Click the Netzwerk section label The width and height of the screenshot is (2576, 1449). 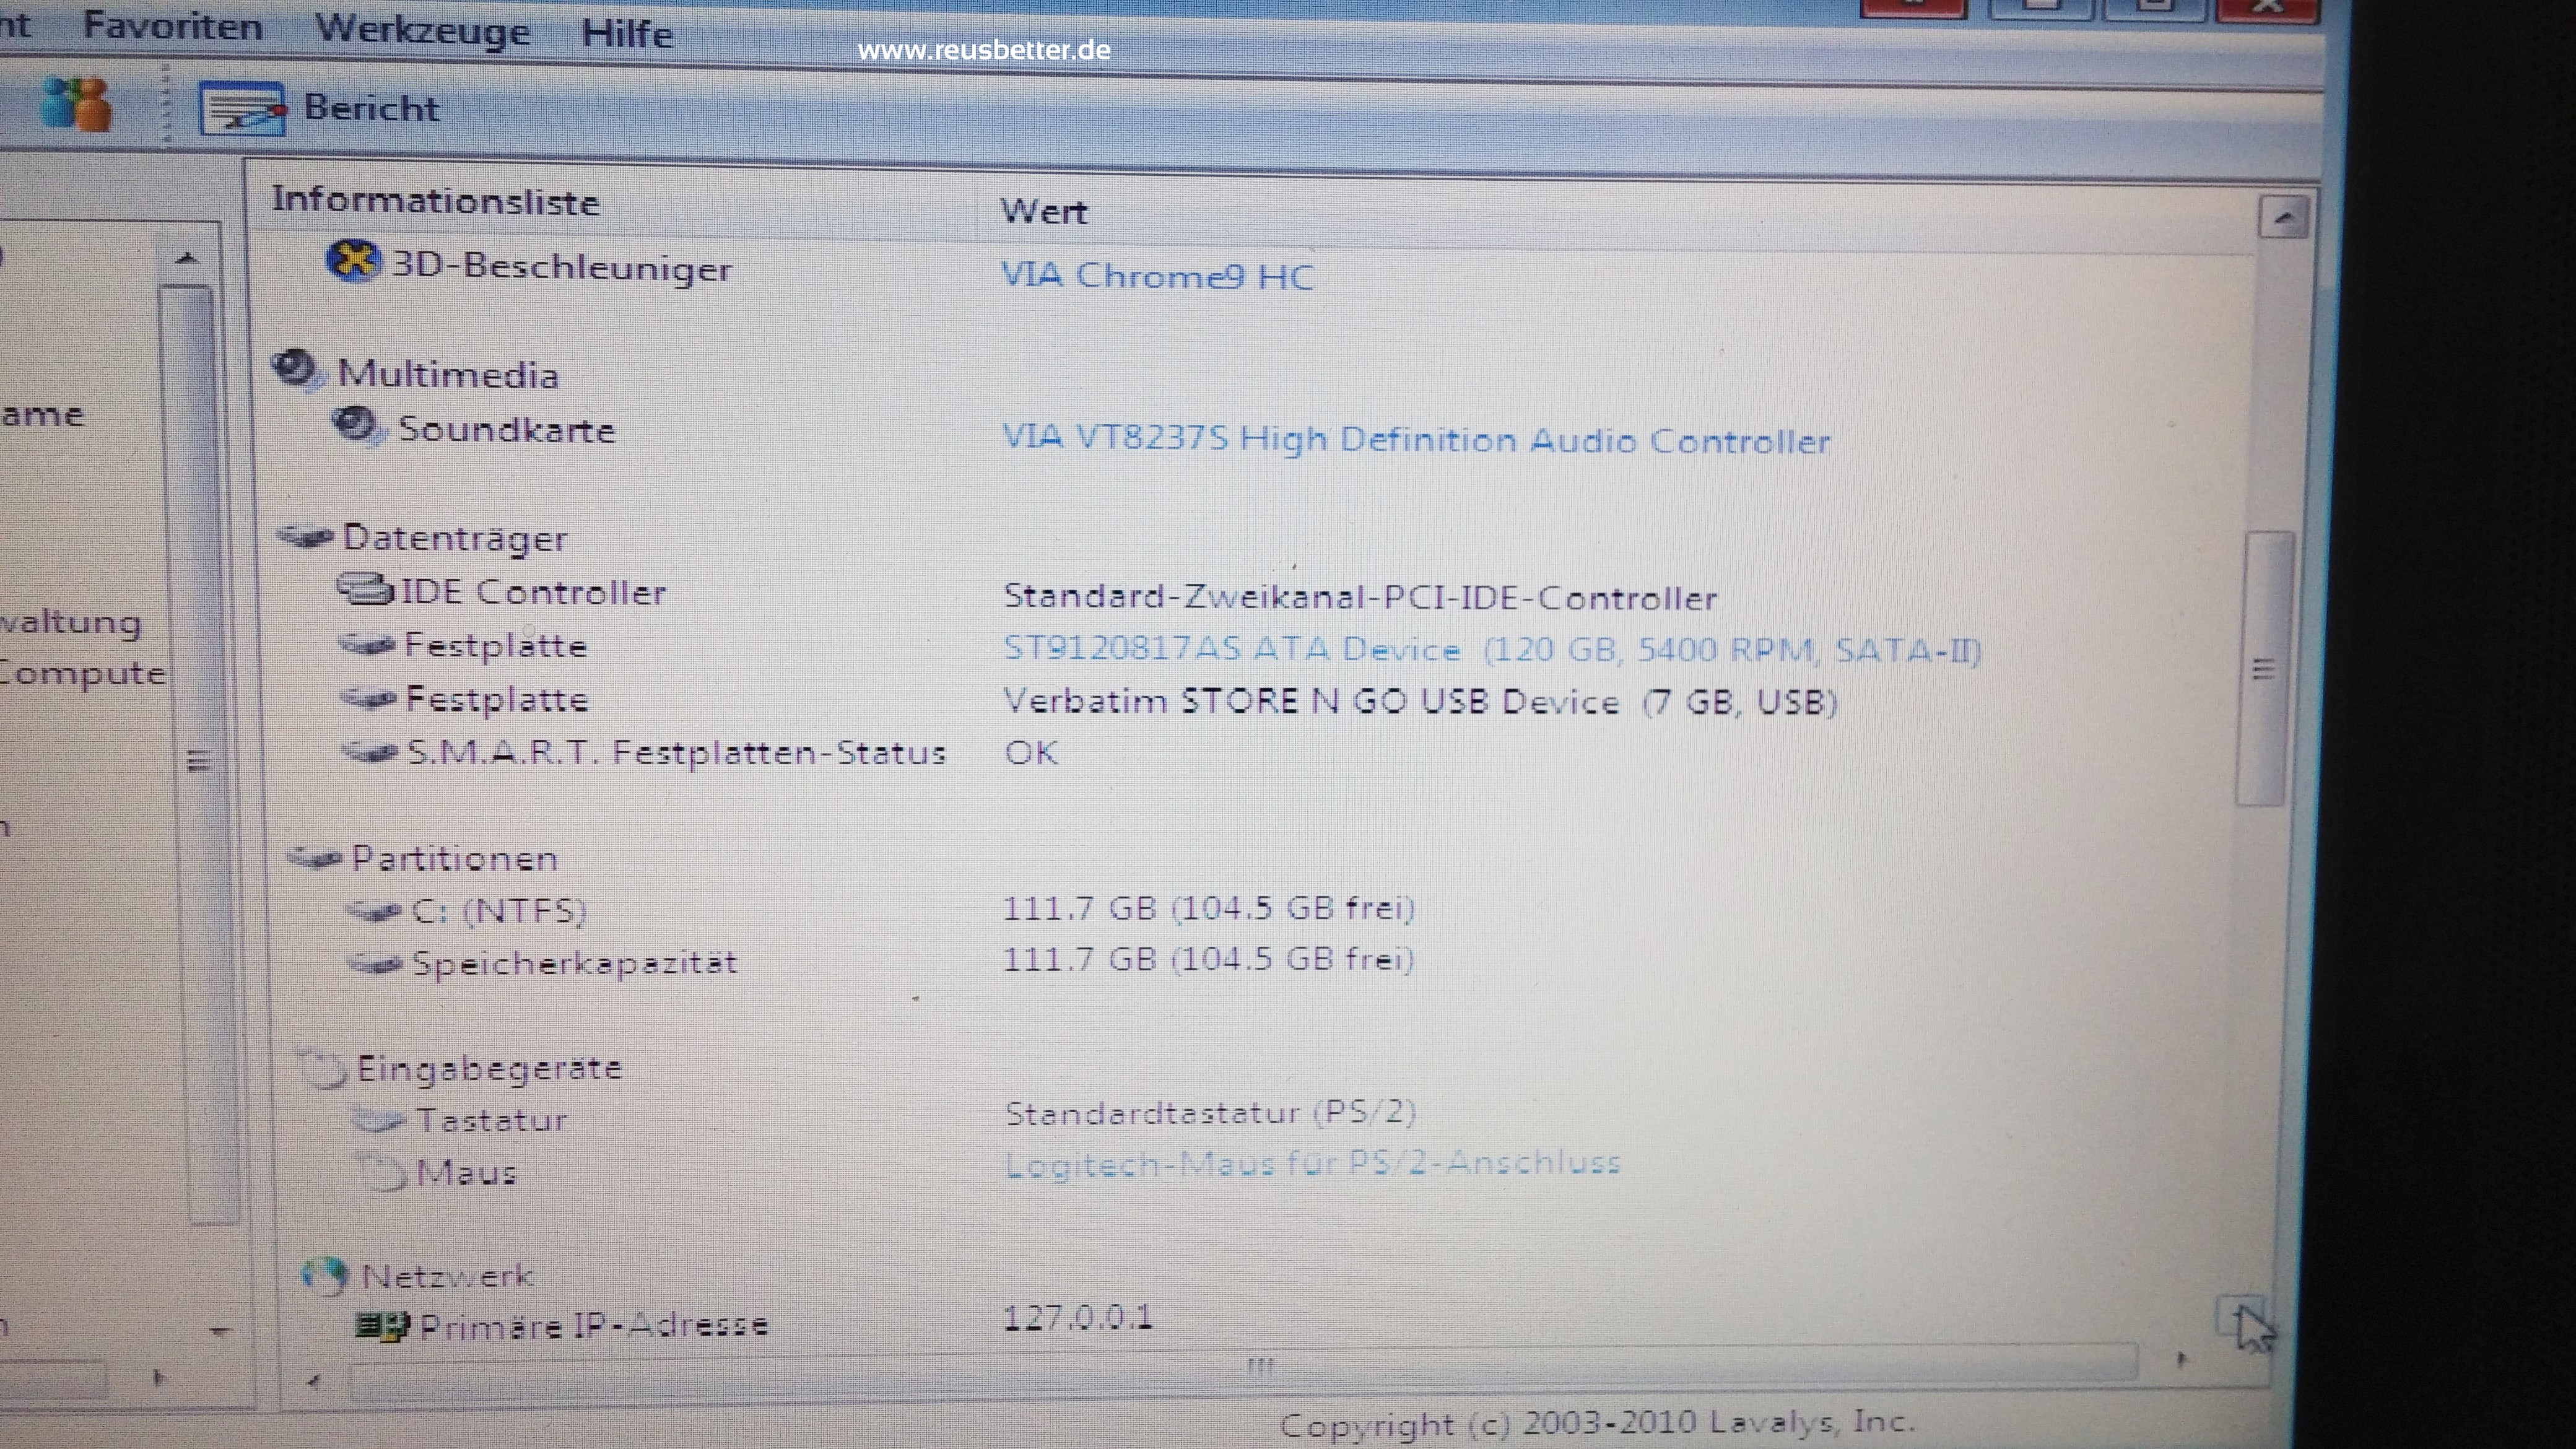pyautogui.click(x=448, y=1276)
